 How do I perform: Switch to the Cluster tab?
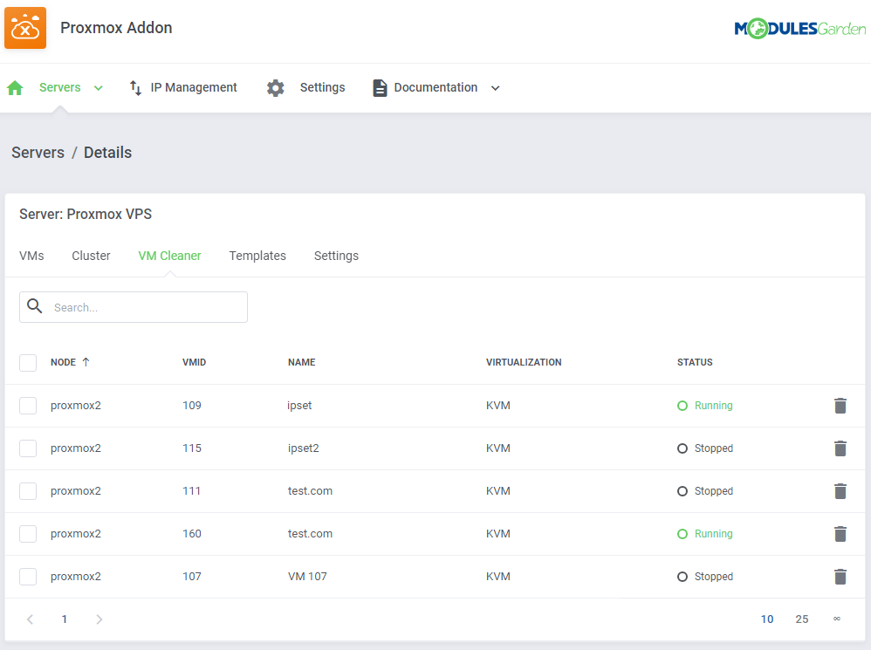(91, 256)
